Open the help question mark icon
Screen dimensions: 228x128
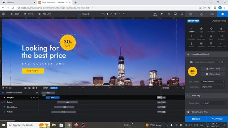[182, 14]
